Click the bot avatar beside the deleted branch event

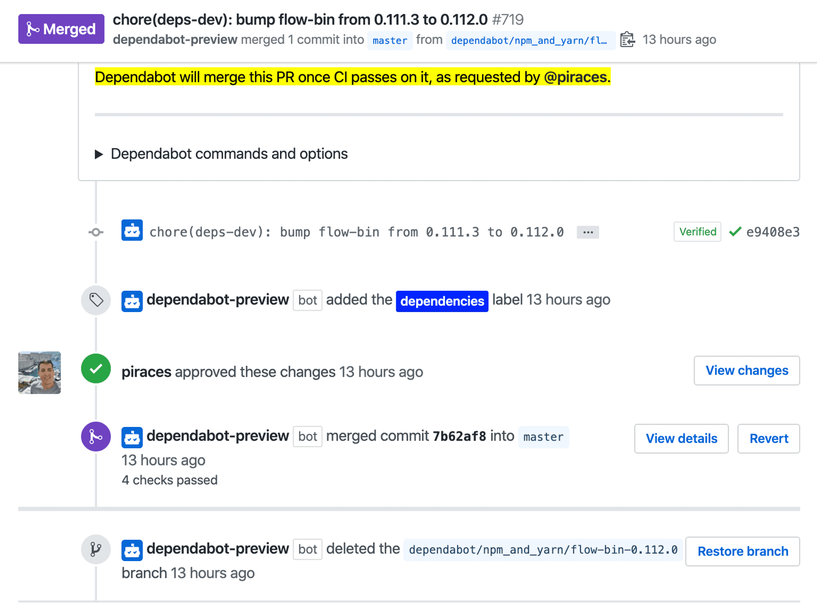132,549
